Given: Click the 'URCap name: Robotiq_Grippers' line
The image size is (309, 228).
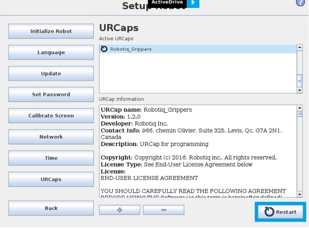Looking at the screenshot, I should 146,110.
